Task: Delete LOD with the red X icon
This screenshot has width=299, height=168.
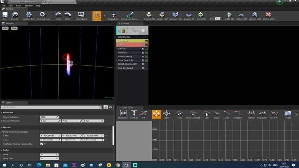Action: pyautogui.click(x=268, y=15)
